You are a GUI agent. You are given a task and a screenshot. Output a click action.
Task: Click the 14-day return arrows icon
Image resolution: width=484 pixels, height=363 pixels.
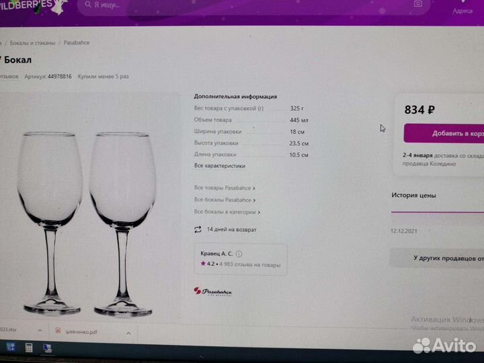click(198, 229)
